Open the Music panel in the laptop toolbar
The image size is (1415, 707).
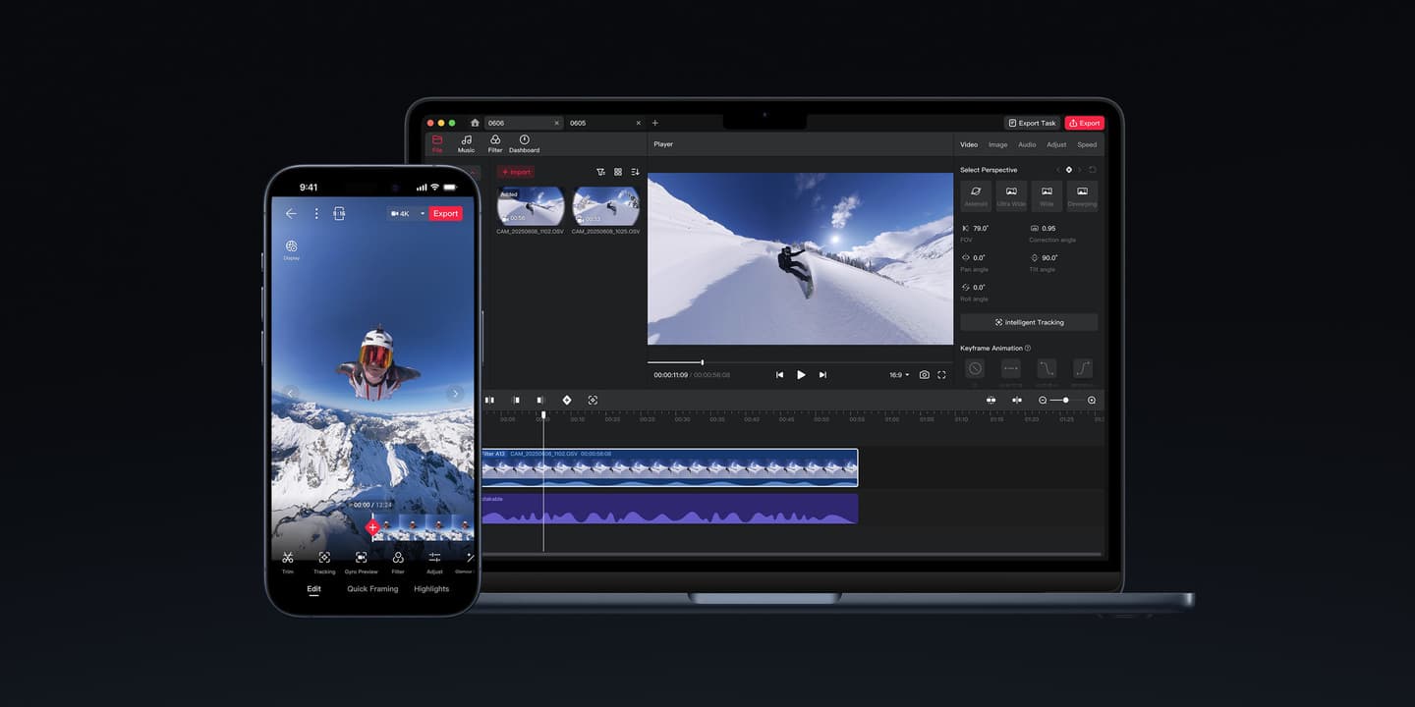466,143
